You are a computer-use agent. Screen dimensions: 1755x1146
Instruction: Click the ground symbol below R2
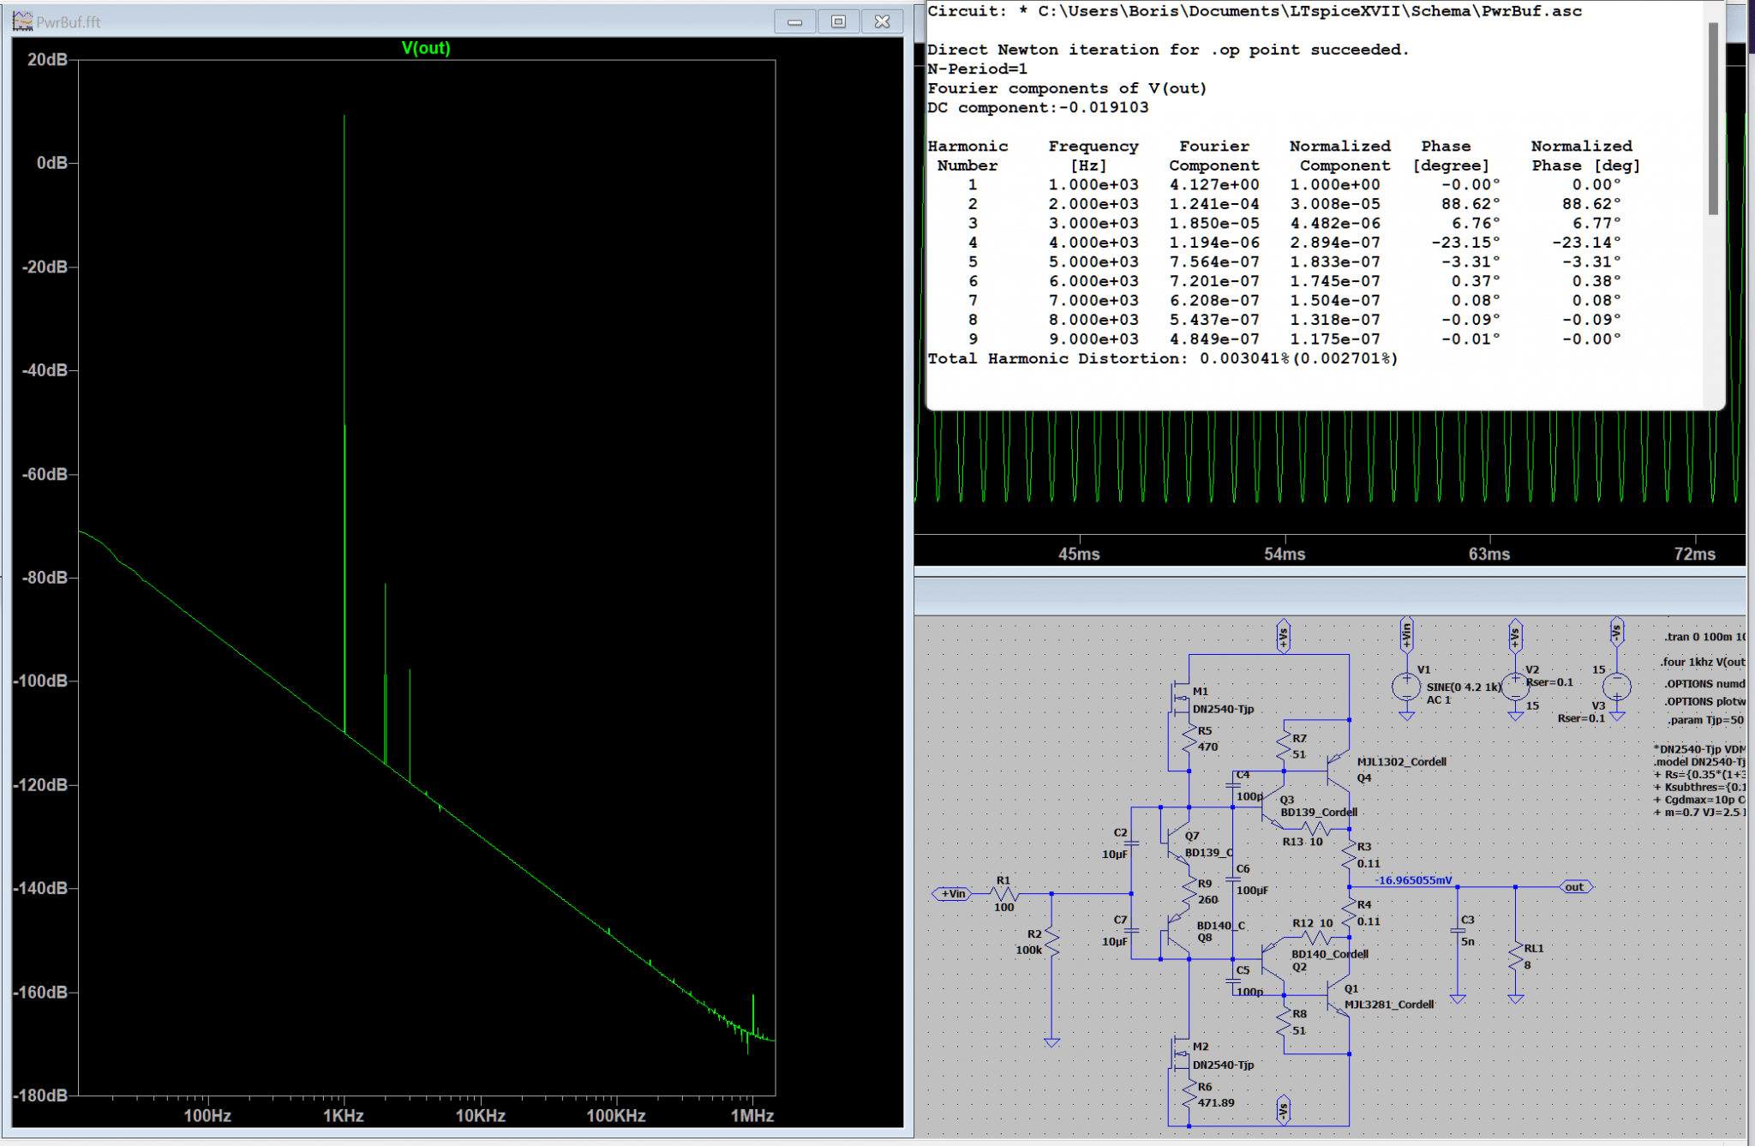1051,1041
